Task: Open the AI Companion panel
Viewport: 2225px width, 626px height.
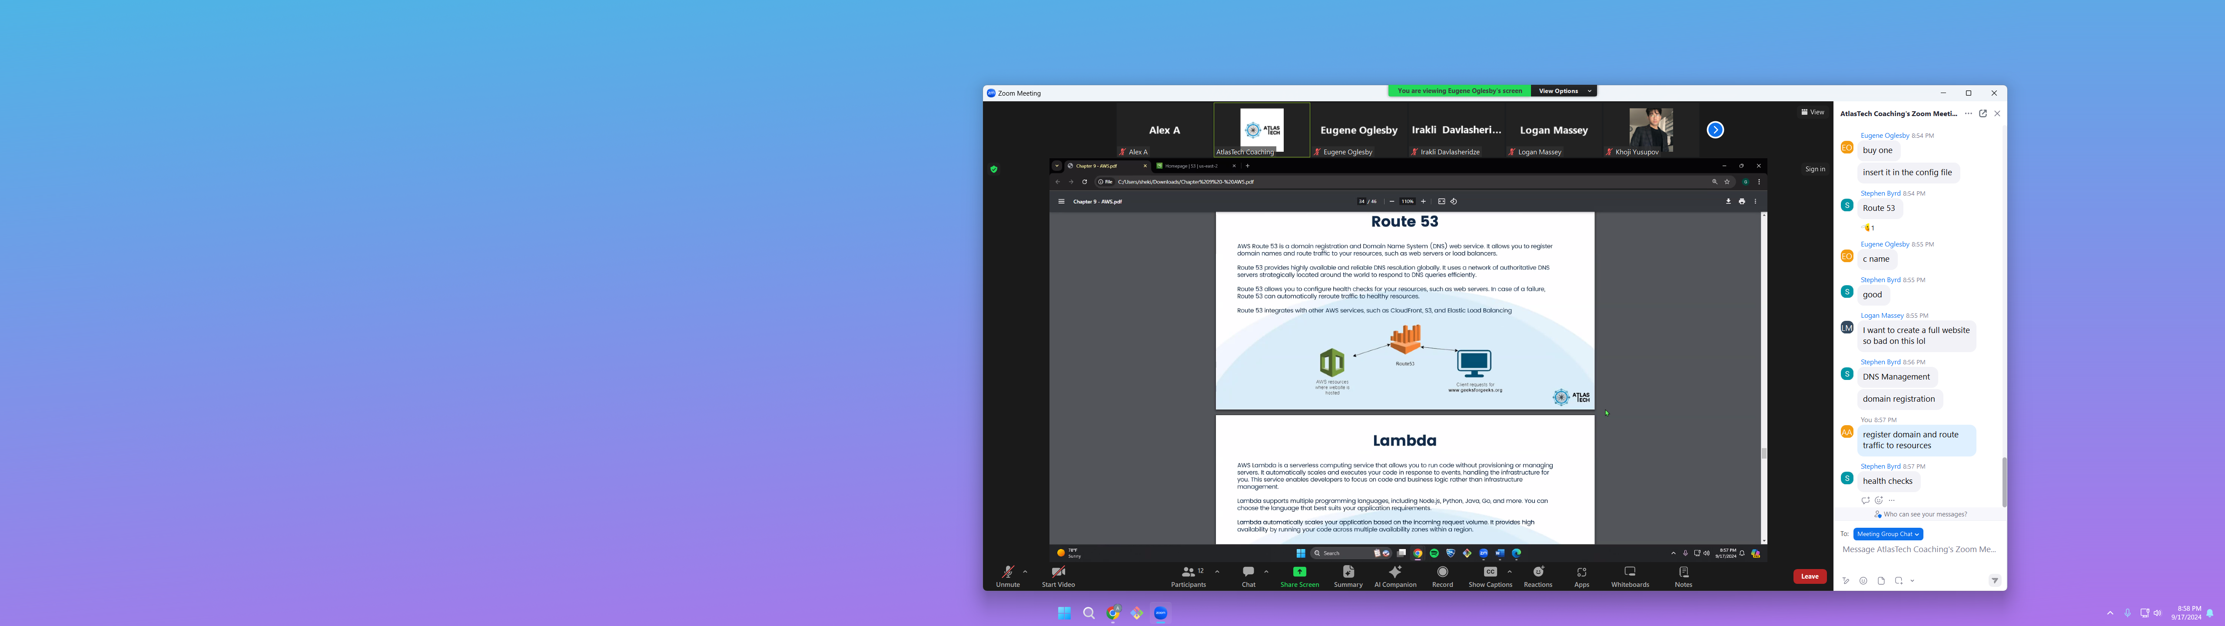Action: pyautogui.click(x=1395, y=573)
